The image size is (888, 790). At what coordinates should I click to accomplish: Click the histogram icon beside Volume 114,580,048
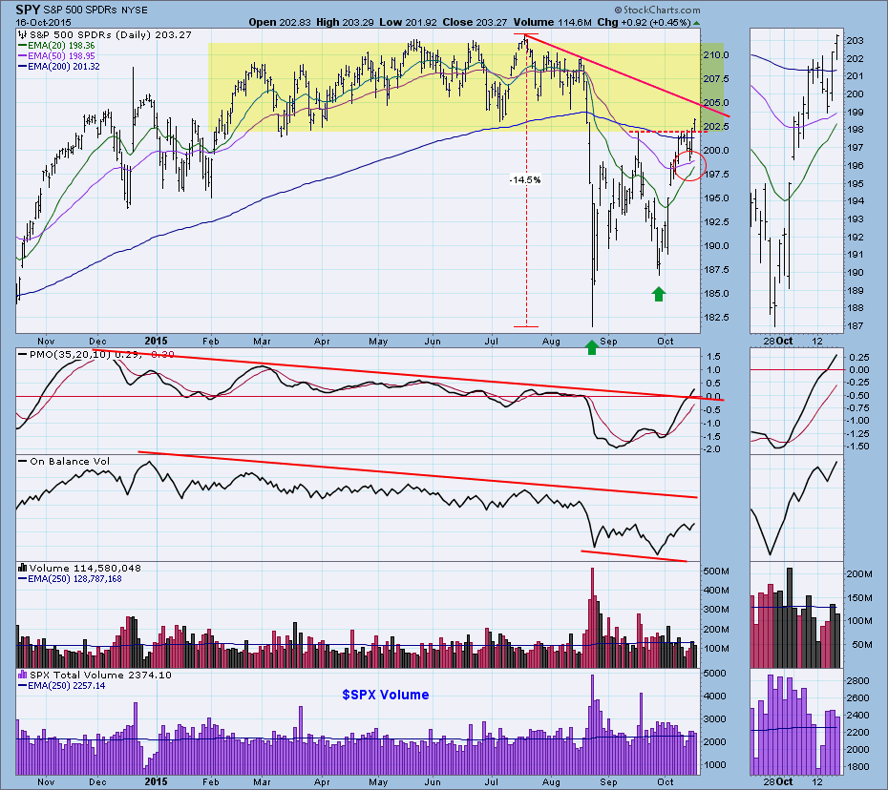pos(23,568)
